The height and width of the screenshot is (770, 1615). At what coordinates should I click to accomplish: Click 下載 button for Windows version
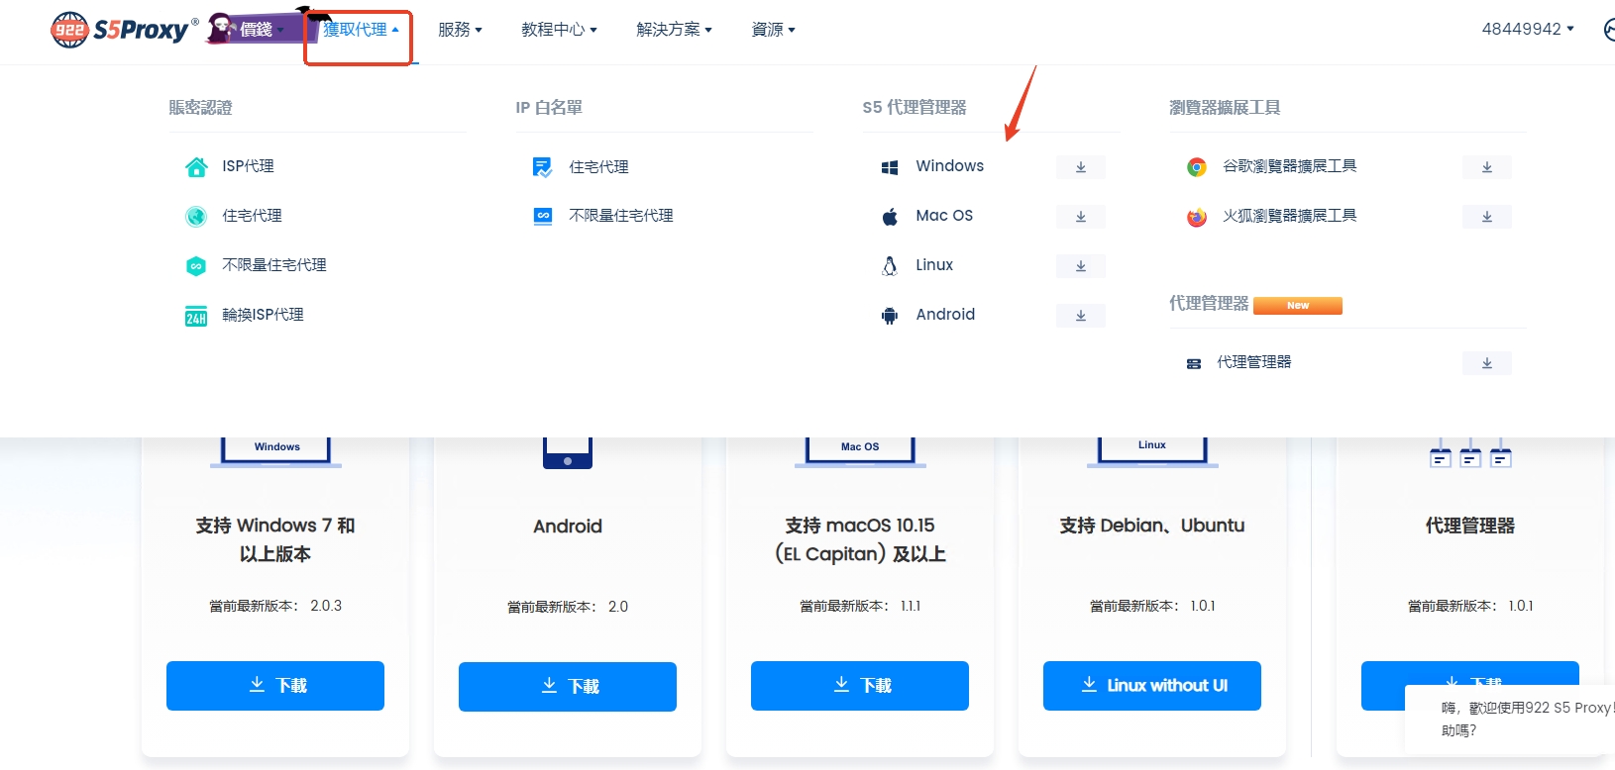[275, 686]
